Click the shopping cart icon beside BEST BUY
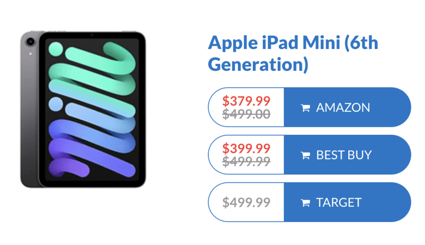The width and height of the screenshot is (425, 245). [305, 155]
